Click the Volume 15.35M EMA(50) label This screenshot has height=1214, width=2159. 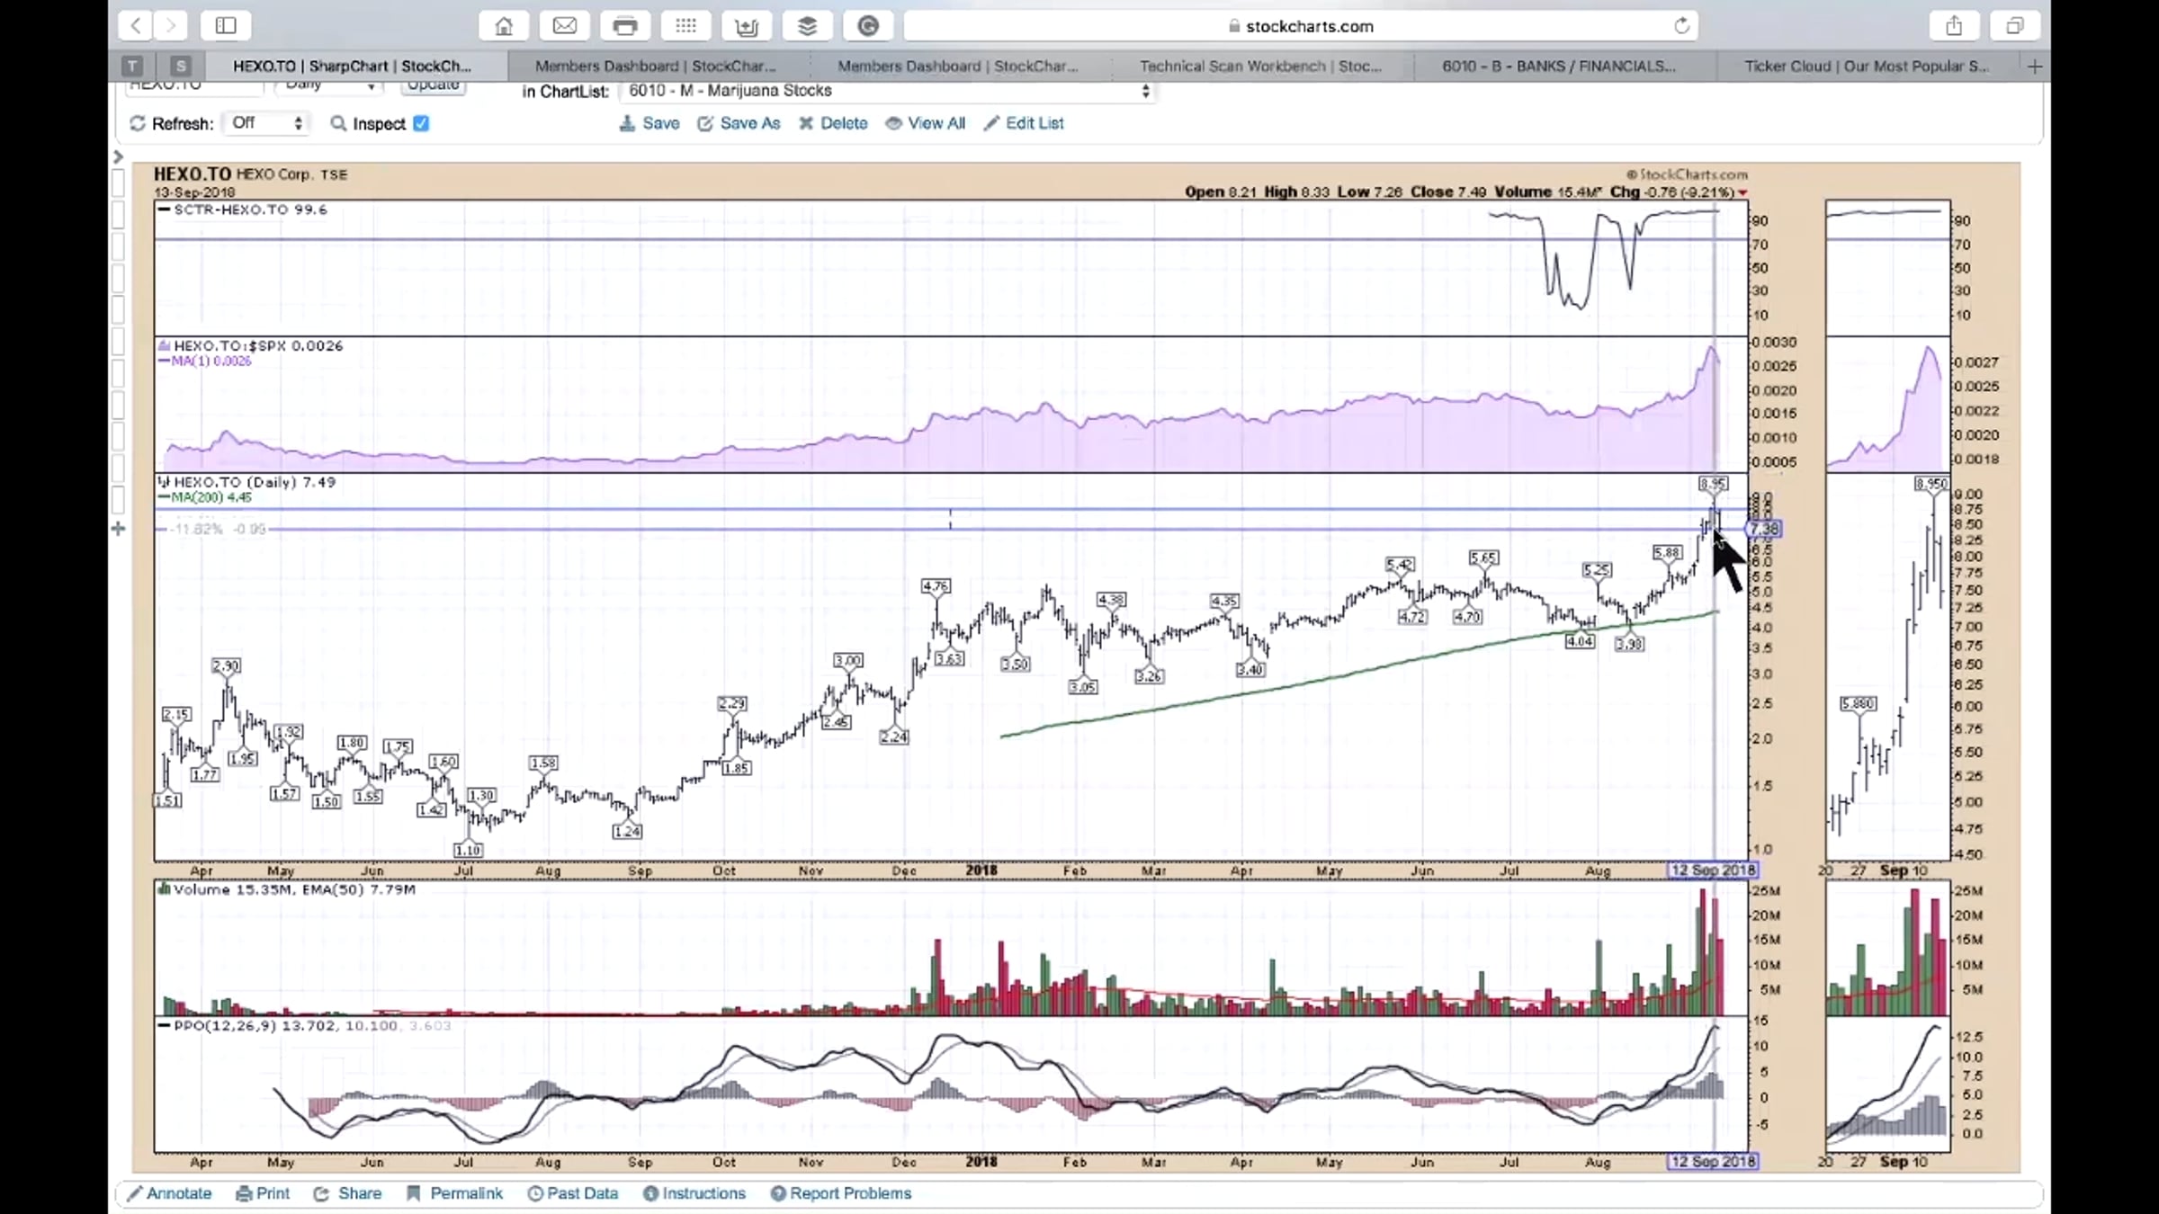287,889
